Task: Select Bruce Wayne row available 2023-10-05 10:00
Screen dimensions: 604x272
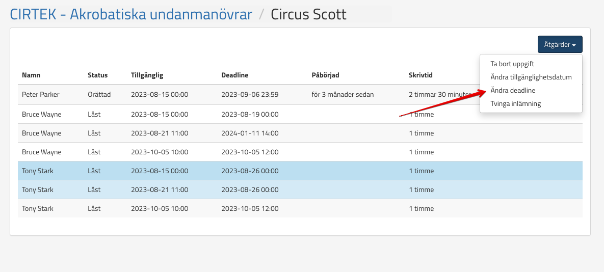Action: click(42, 152)
